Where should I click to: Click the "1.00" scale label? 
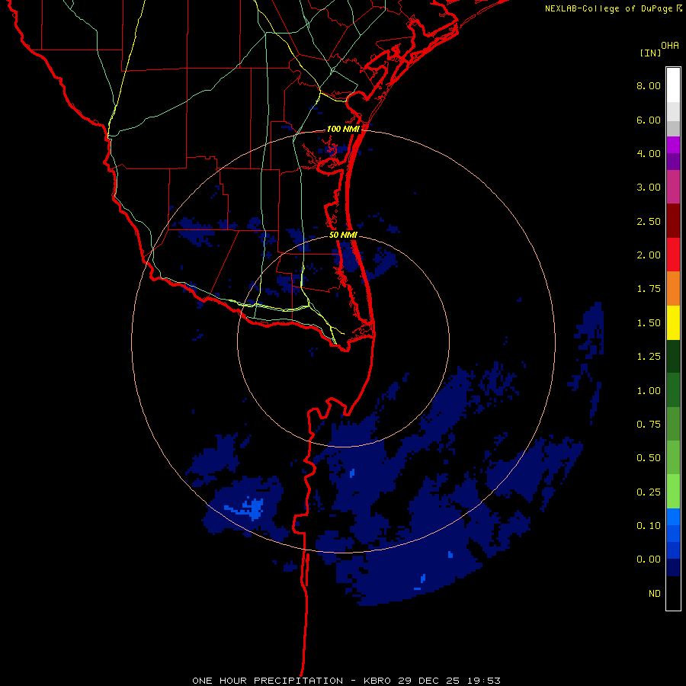(649, 391)
